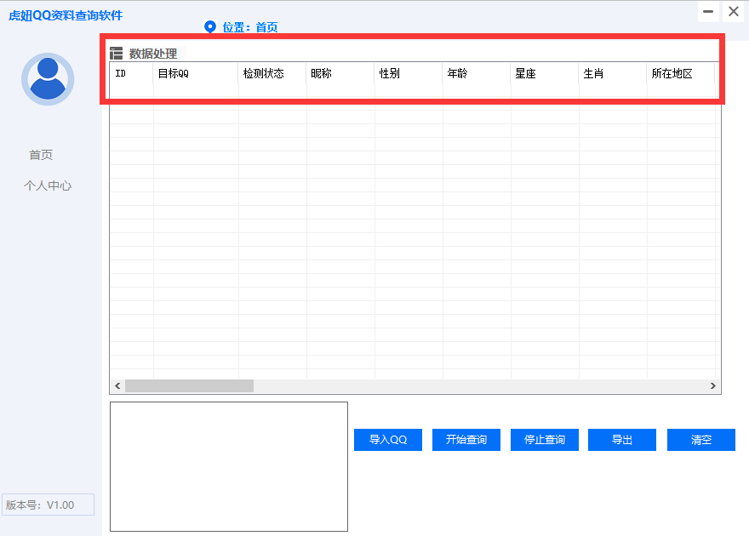Screen dimensions: 749x536
Task: Click the 星座 column header
Action: [x=545, y=73]
